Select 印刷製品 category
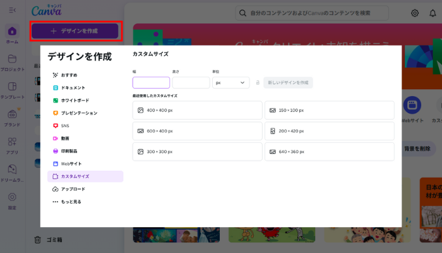This screenshot has height=253, width=442. (85, 151)
